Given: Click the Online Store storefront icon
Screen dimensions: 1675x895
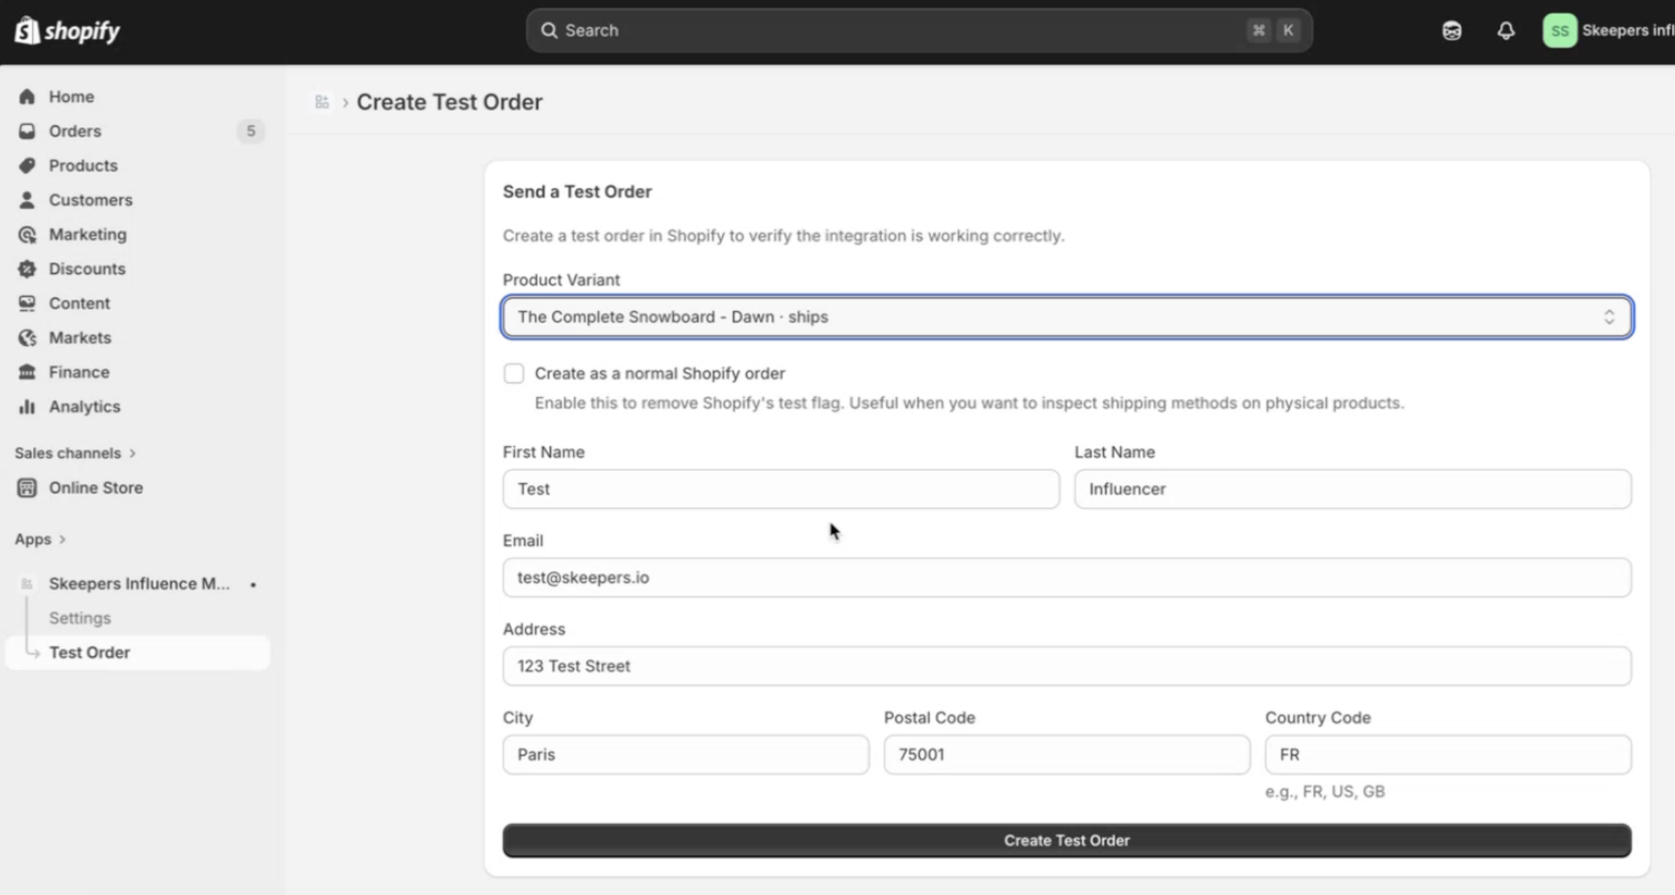Looking at the screenshot, I should (27, 488).
